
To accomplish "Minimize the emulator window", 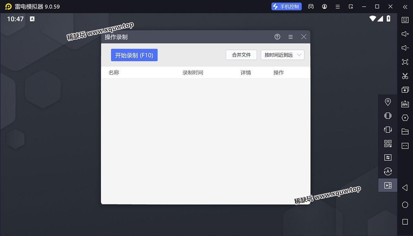I will [364, 7].
